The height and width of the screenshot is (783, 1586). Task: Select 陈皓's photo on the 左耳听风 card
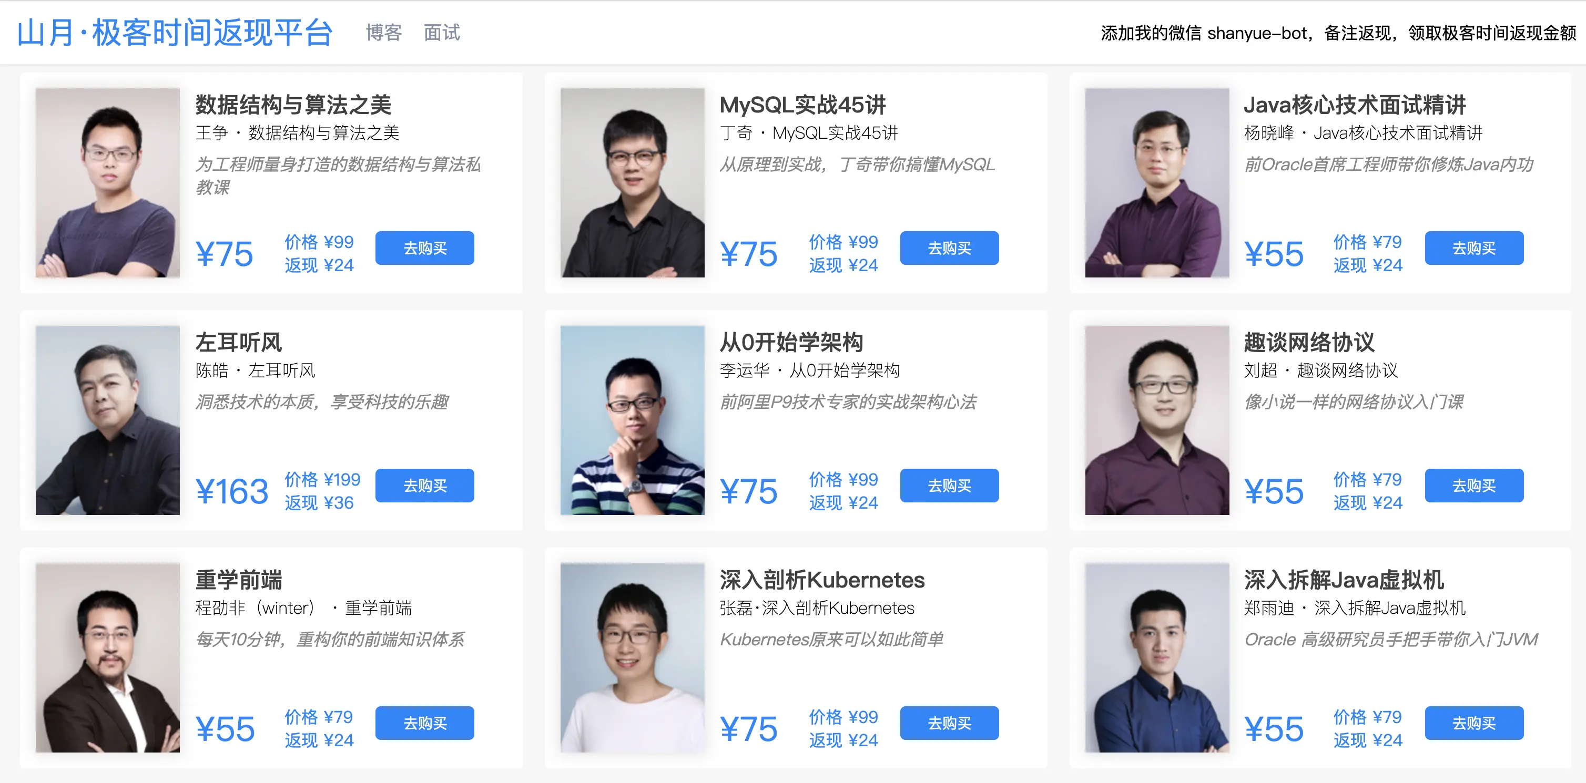[108, 420]
